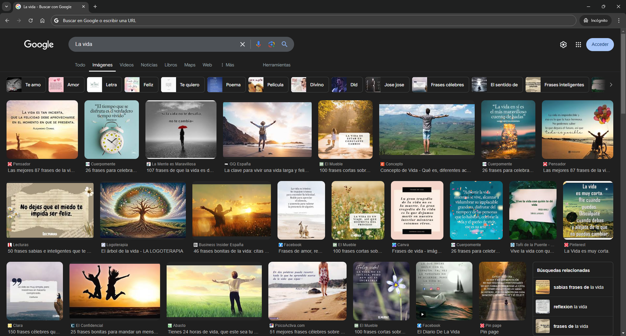Open link '107 frases de que la vida es d...'
This screenshot has width=626, height=336.
pyautogui.click(x=180, y=171)
